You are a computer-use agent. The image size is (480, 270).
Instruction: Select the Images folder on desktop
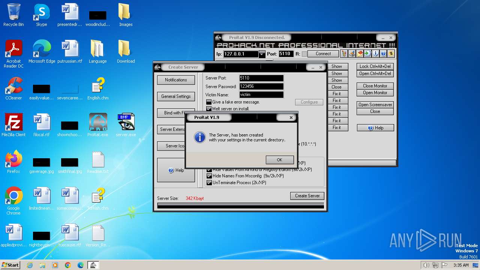pyautogui.click(x=126, y=15)
